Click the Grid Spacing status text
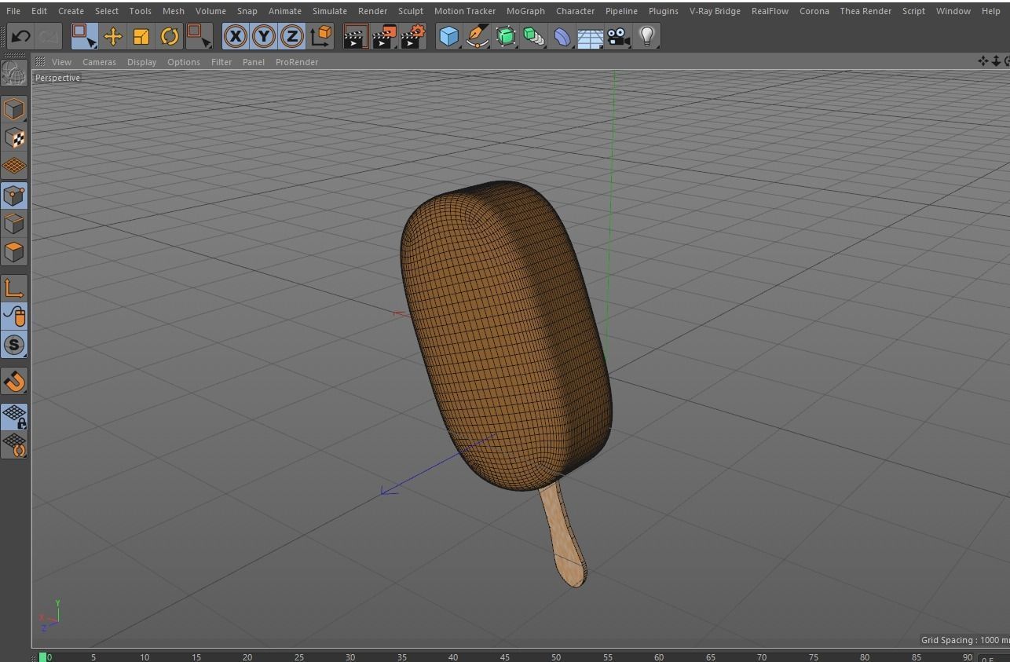 tap(965, 640)
